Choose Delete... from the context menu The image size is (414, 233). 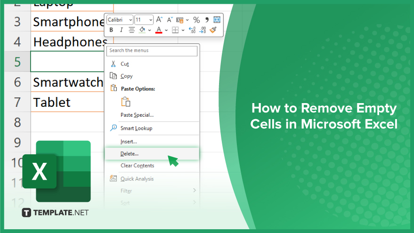tap(152, 153)
